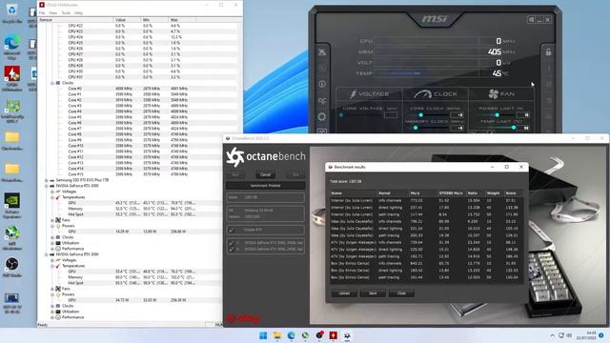Viewport: 610px width, 343px height.
Task: Expand Voltages under first RTX 3090
Action: [52, 192]
